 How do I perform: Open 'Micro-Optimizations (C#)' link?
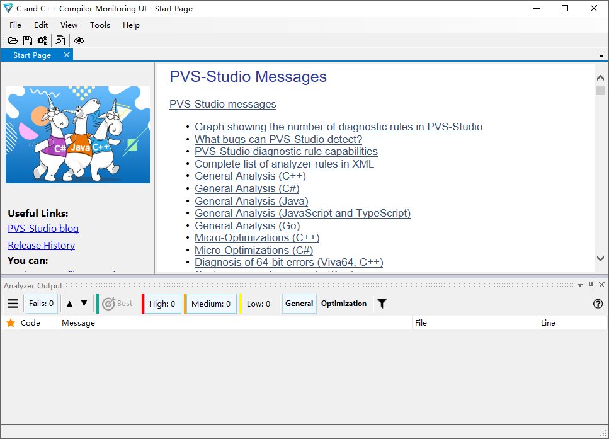point(254,250)
